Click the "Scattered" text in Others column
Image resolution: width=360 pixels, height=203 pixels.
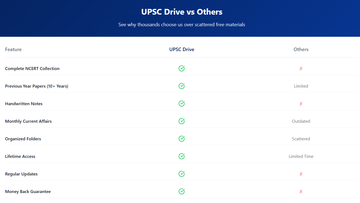pos(301,139)
